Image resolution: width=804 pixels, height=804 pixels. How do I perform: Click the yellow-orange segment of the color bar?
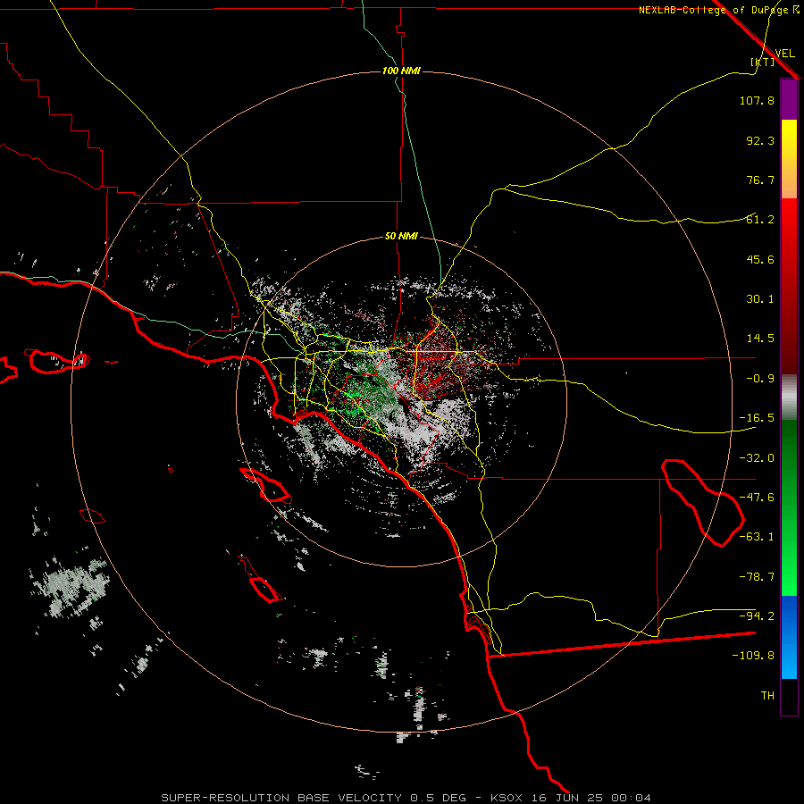click(x=789, y=159)
